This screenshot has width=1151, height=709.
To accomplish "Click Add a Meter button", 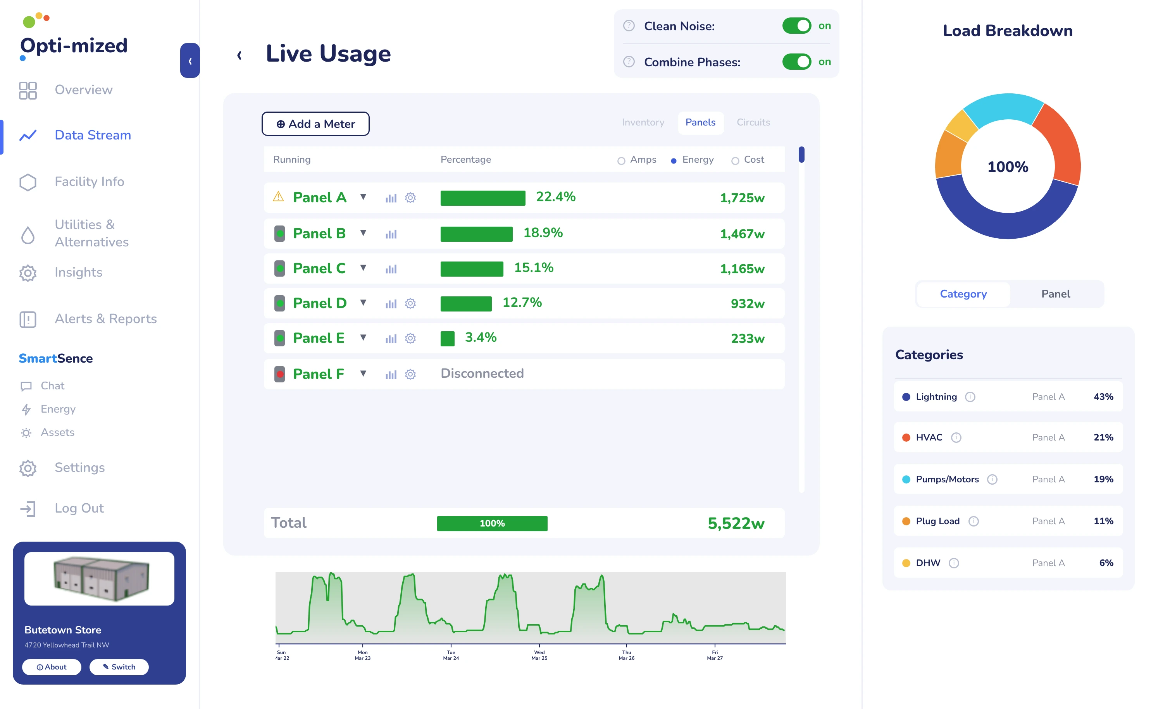I will 315,124.
